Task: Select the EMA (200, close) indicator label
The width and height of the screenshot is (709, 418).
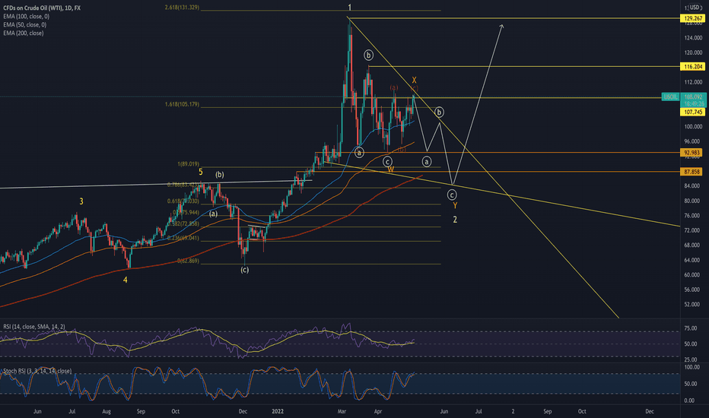Action: (24, 33)
